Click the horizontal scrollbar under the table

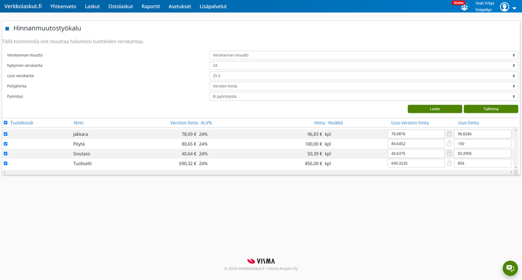(x=258, y=172)
